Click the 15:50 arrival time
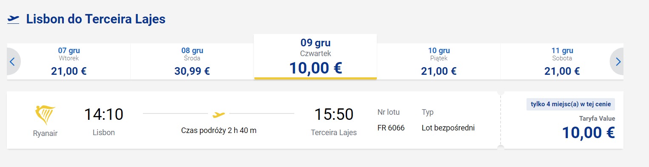 [334, 114]
